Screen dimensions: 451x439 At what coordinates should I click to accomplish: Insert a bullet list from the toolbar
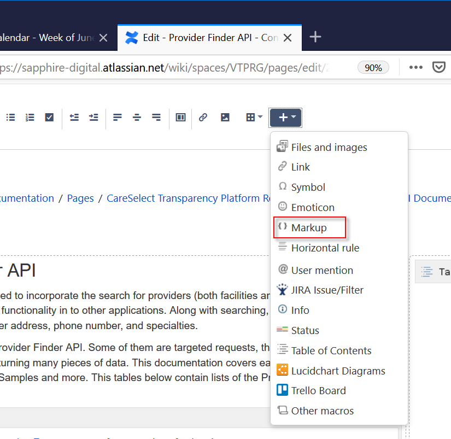click(10, 118)
